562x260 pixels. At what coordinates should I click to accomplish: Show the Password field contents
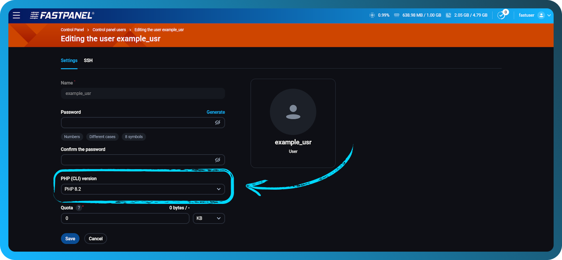(x=218, y=122)
